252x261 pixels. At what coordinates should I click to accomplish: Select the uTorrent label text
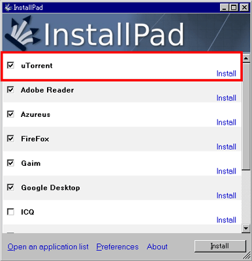tap(37, 65)
